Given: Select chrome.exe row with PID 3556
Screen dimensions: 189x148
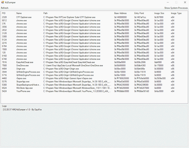Looking at the screenshot, I should click(94, 27).
